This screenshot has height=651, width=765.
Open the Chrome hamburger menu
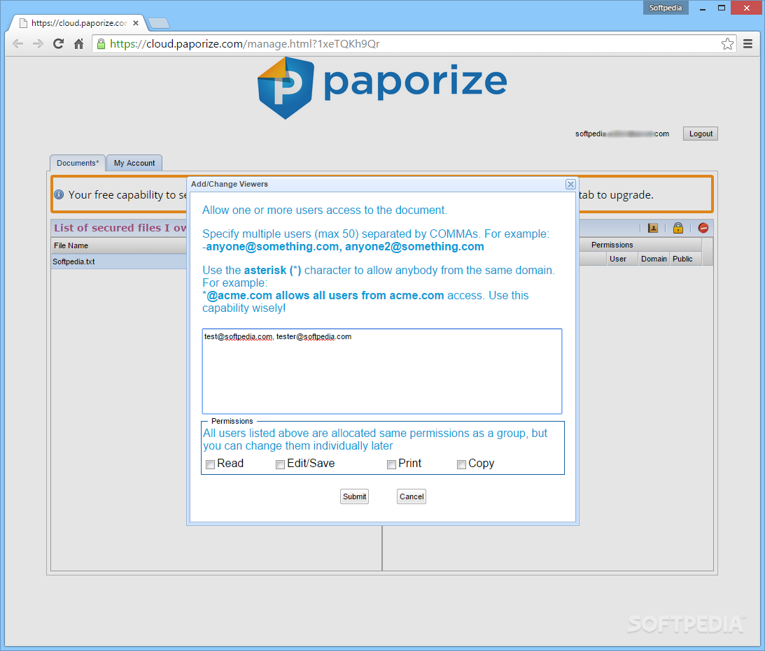tap(748, 44)
